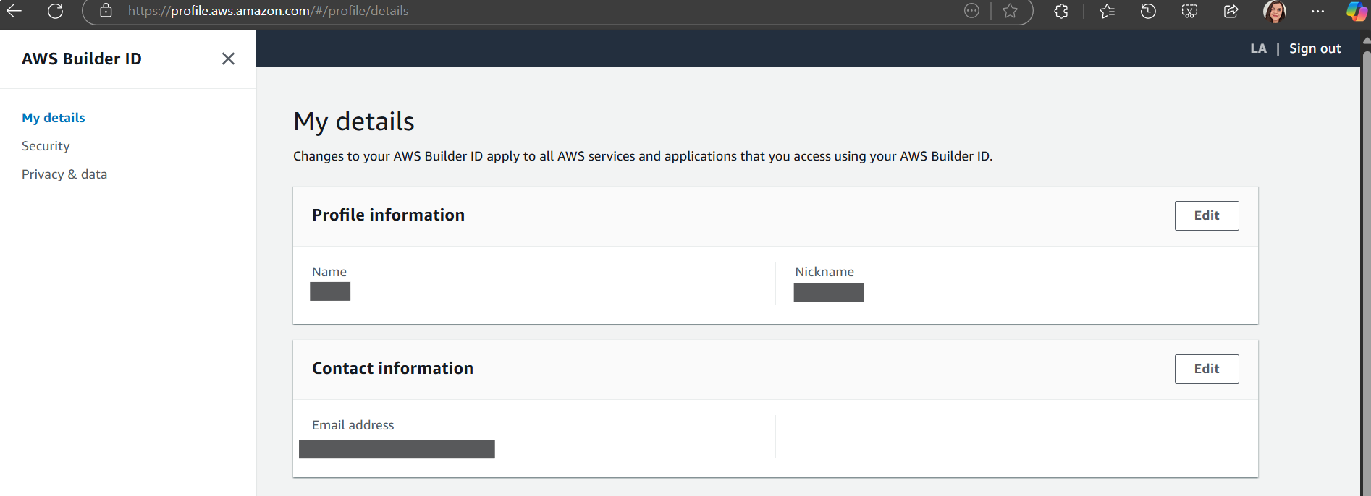Reload the page with the refresh icon
This screenshot has width=1371, height=496.
[55, 11]
